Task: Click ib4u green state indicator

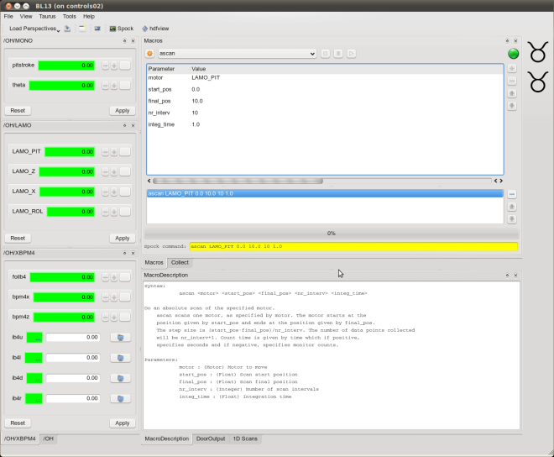Action: click(x=34, y=338)
